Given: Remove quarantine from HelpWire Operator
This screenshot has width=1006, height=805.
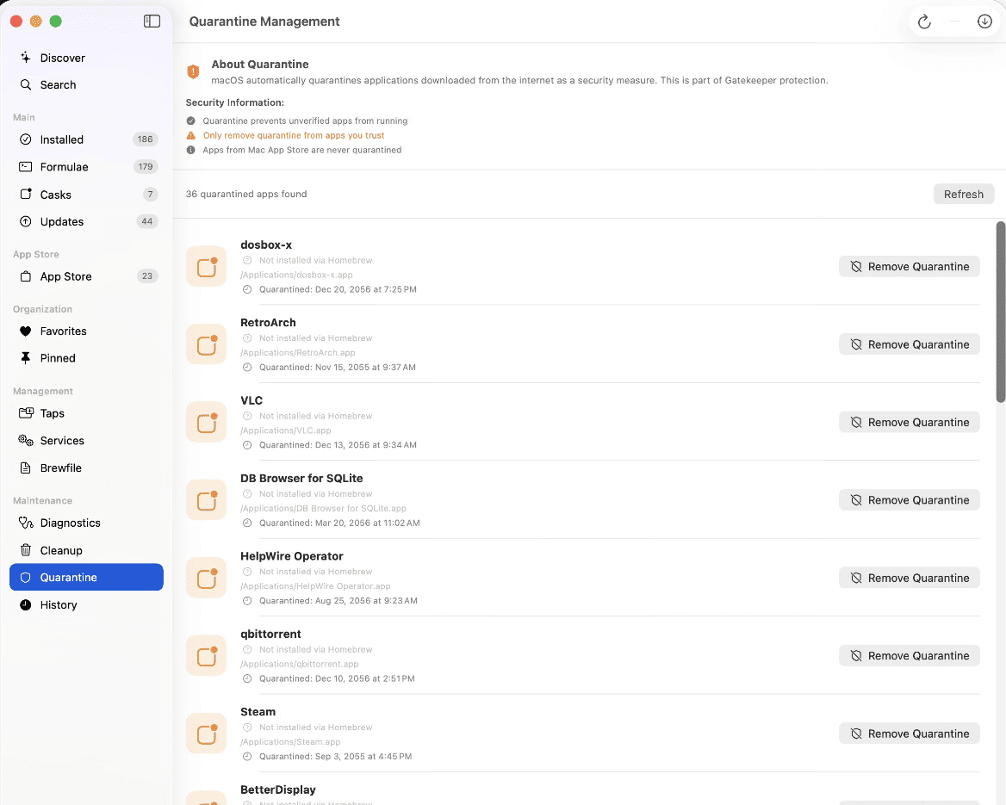Looking at the screenshot, I should point(909,579).
